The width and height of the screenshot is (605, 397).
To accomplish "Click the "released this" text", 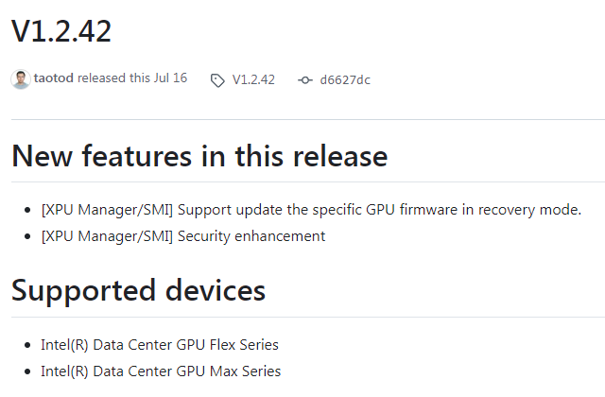I will click(x=112, y=78).
